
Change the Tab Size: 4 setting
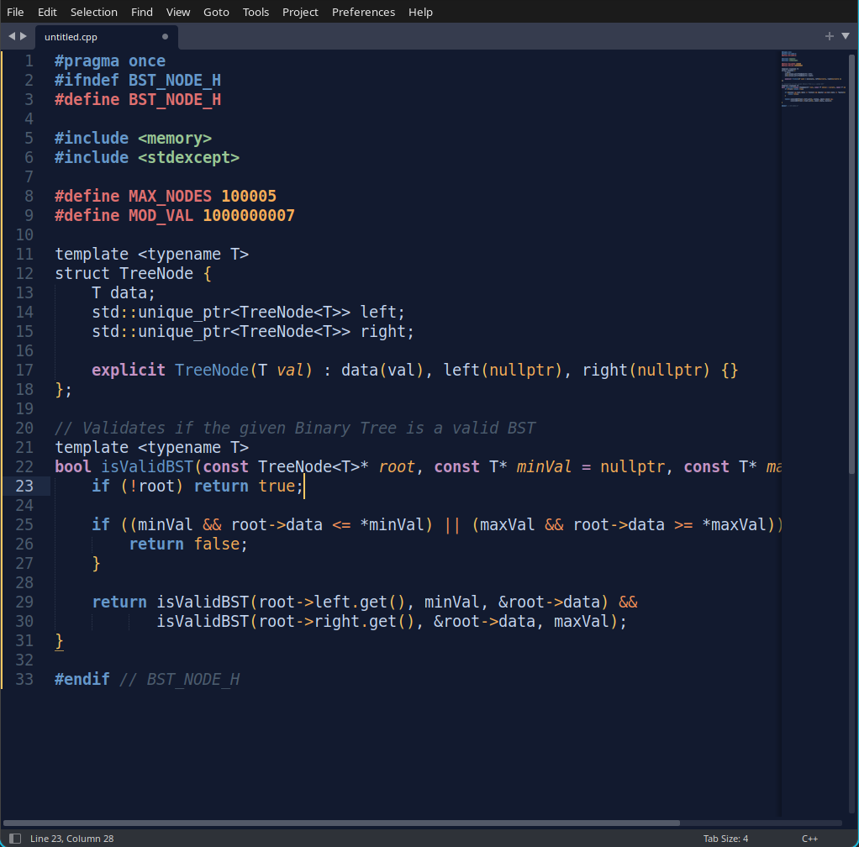click(x=725, y=839)
